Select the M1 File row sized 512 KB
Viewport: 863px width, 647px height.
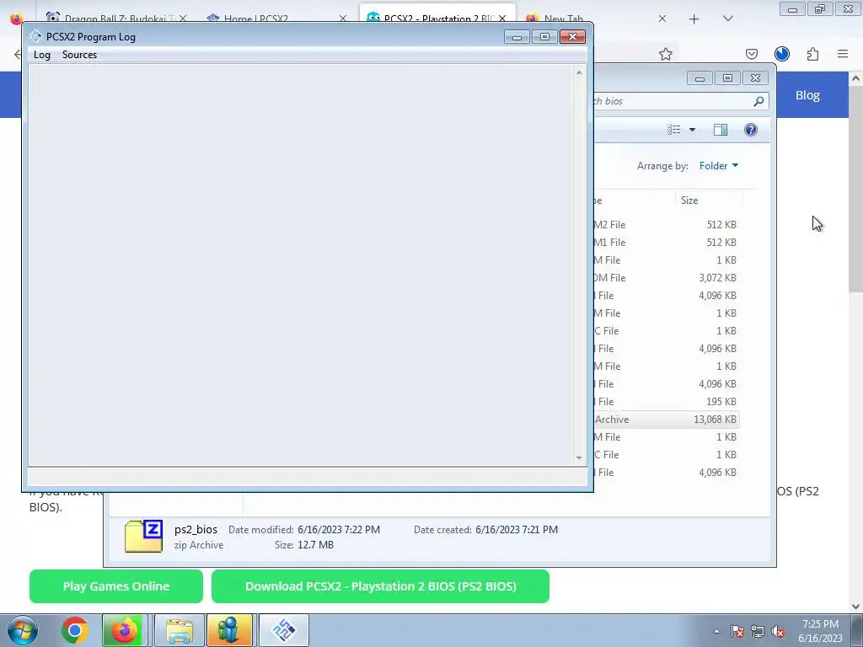click(x=666, y=242)
